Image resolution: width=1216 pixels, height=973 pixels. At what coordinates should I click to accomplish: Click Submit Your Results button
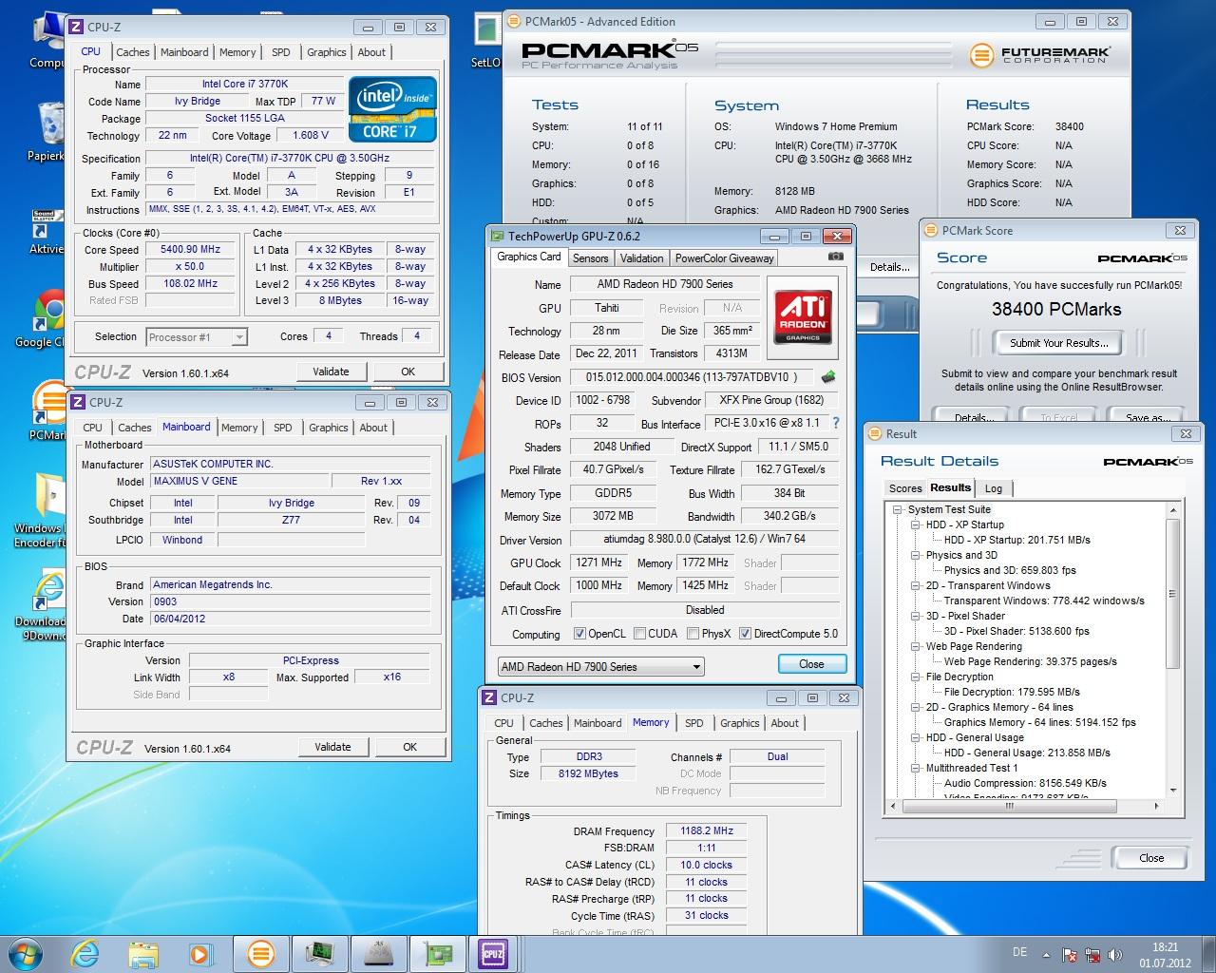pyautogui.click(x=1058, y=343)
